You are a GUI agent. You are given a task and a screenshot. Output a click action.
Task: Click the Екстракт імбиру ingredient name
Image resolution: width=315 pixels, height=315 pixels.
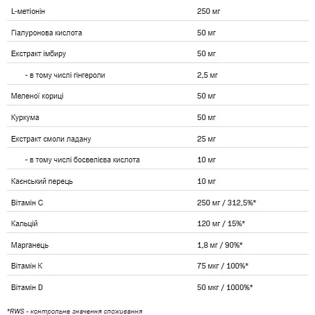tap(39, 54)
